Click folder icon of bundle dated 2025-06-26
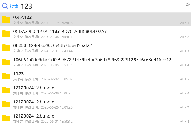This screenshot has width=191, height=125. 6,104
